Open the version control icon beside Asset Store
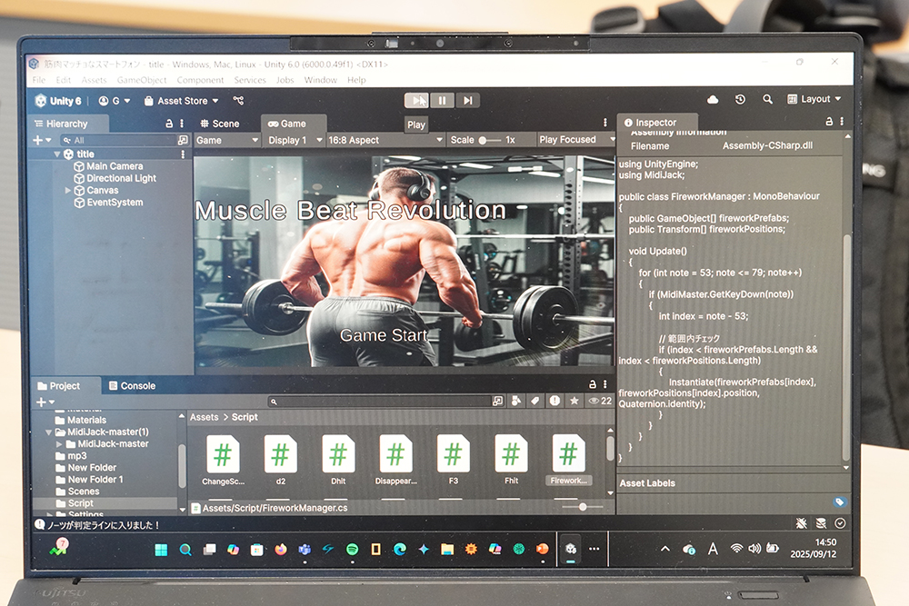Image resolution: width=909 pixels, height=606 pixels. [x=238, y=101]
